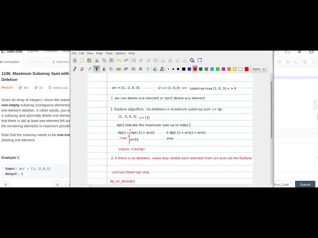Click the Paste clipboard icon

pos(111,60)
